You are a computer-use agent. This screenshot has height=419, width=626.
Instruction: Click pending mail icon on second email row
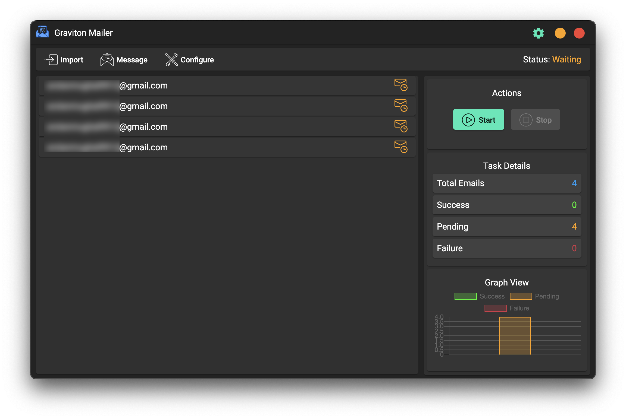point(401,105)
